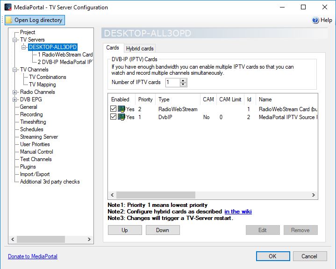Screen dimensions: 336x269
Task: Click the Name column header
Action: (x=287, y=99)
